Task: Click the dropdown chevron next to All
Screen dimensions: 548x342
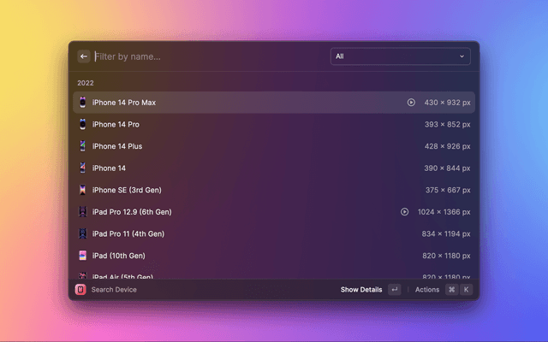Action: coord(462,56)
